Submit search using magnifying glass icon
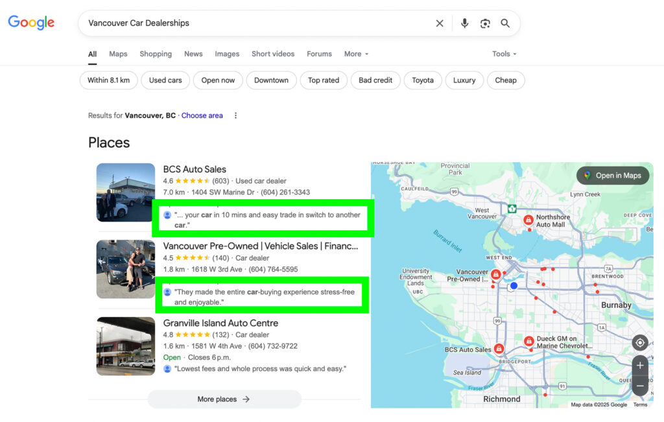This screenshot has height=422, width=664. pos(505,23)
